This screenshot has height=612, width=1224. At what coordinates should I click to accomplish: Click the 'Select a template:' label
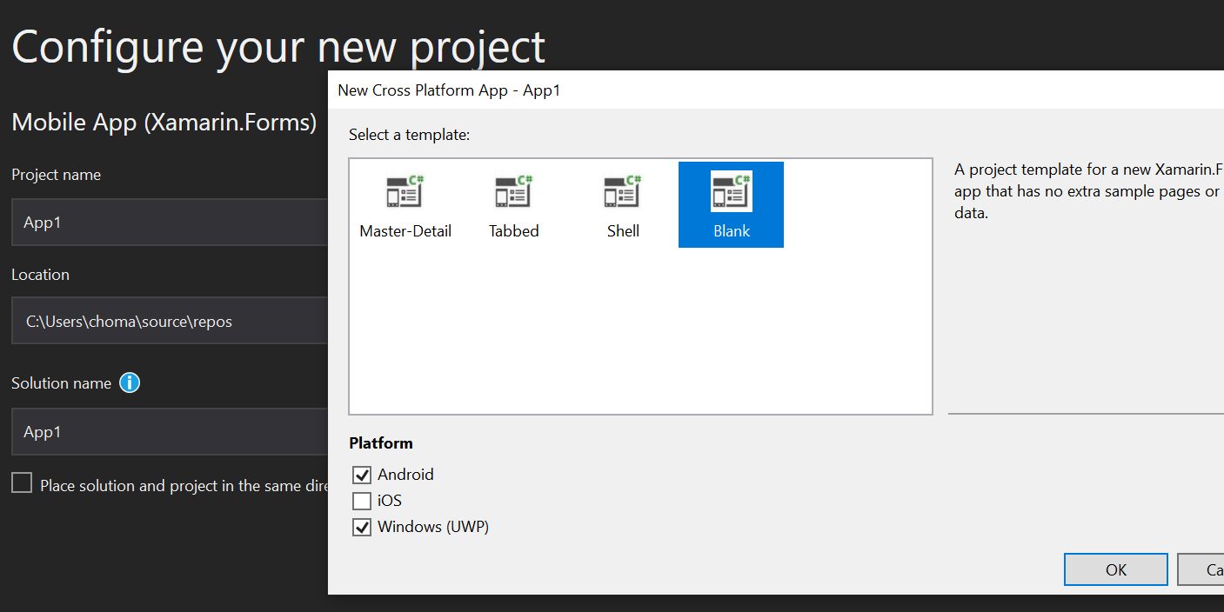(x=410, y=135)
